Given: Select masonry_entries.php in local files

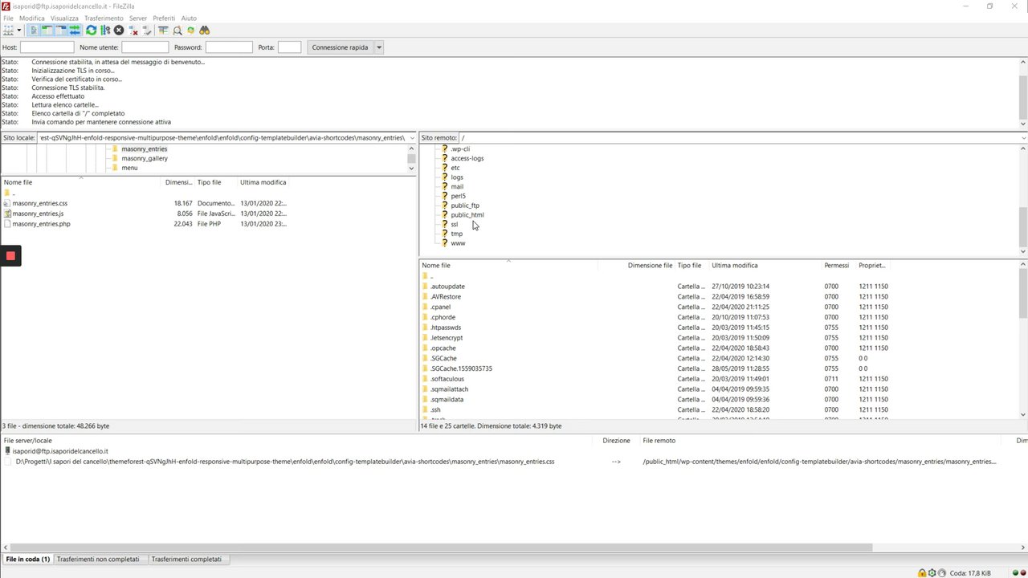Looking at the screenshot, I should coord(41,224).
